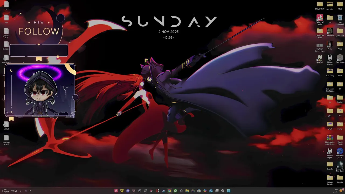
Task: Open File Explorer from the taskbar
Action: 187,191
